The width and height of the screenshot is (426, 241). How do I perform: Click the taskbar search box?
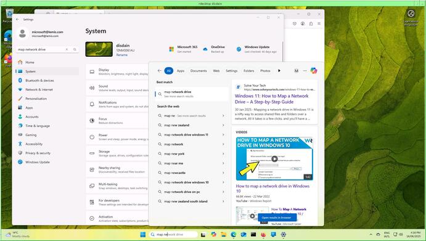(173, 234)
